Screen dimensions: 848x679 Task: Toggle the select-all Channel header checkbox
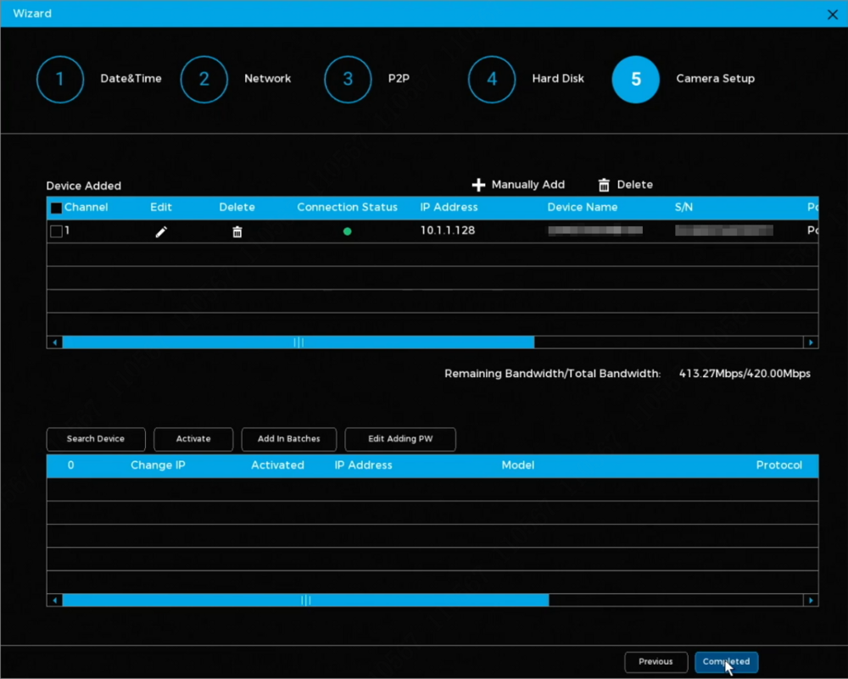pos(56,208)
